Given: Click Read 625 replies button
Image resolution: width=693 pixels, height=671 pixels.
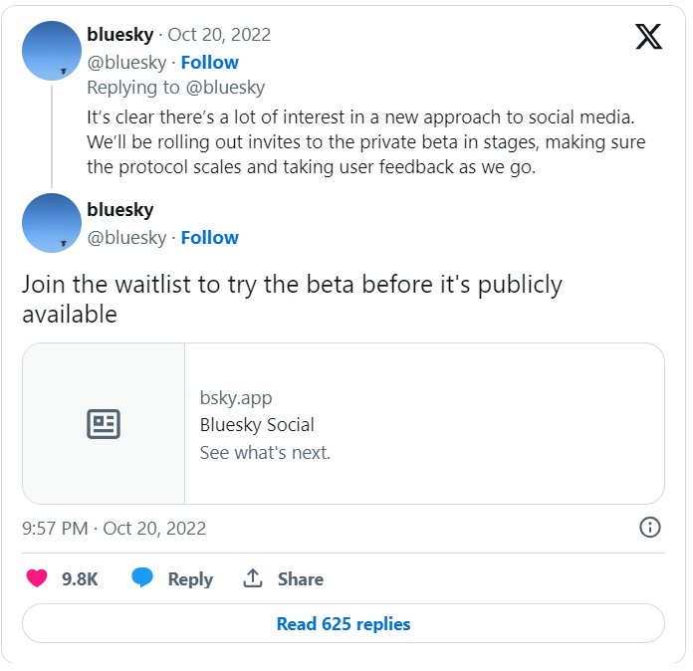Looking at the screenshot, I should 344,624.
